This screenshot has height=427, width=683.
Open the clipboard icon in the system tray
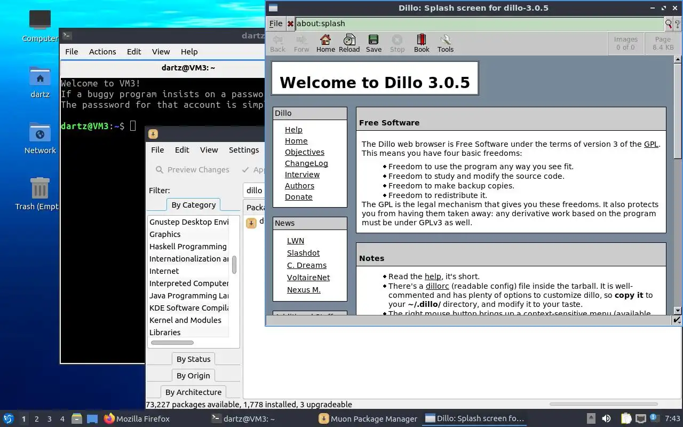coord(626,419)
